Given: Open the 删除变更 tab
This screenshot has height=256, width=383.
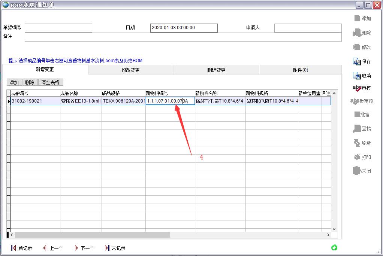Looking at the screenshot, I should 216,70.
